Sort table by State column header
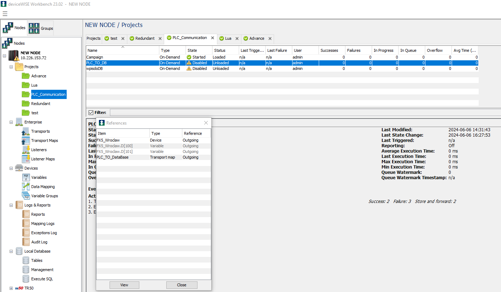 pos(199,50)
